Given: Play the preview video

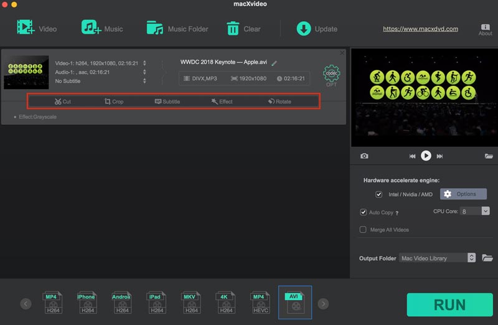Looking at the screenshot, I should pyautogui.click(x=426, y=156).
